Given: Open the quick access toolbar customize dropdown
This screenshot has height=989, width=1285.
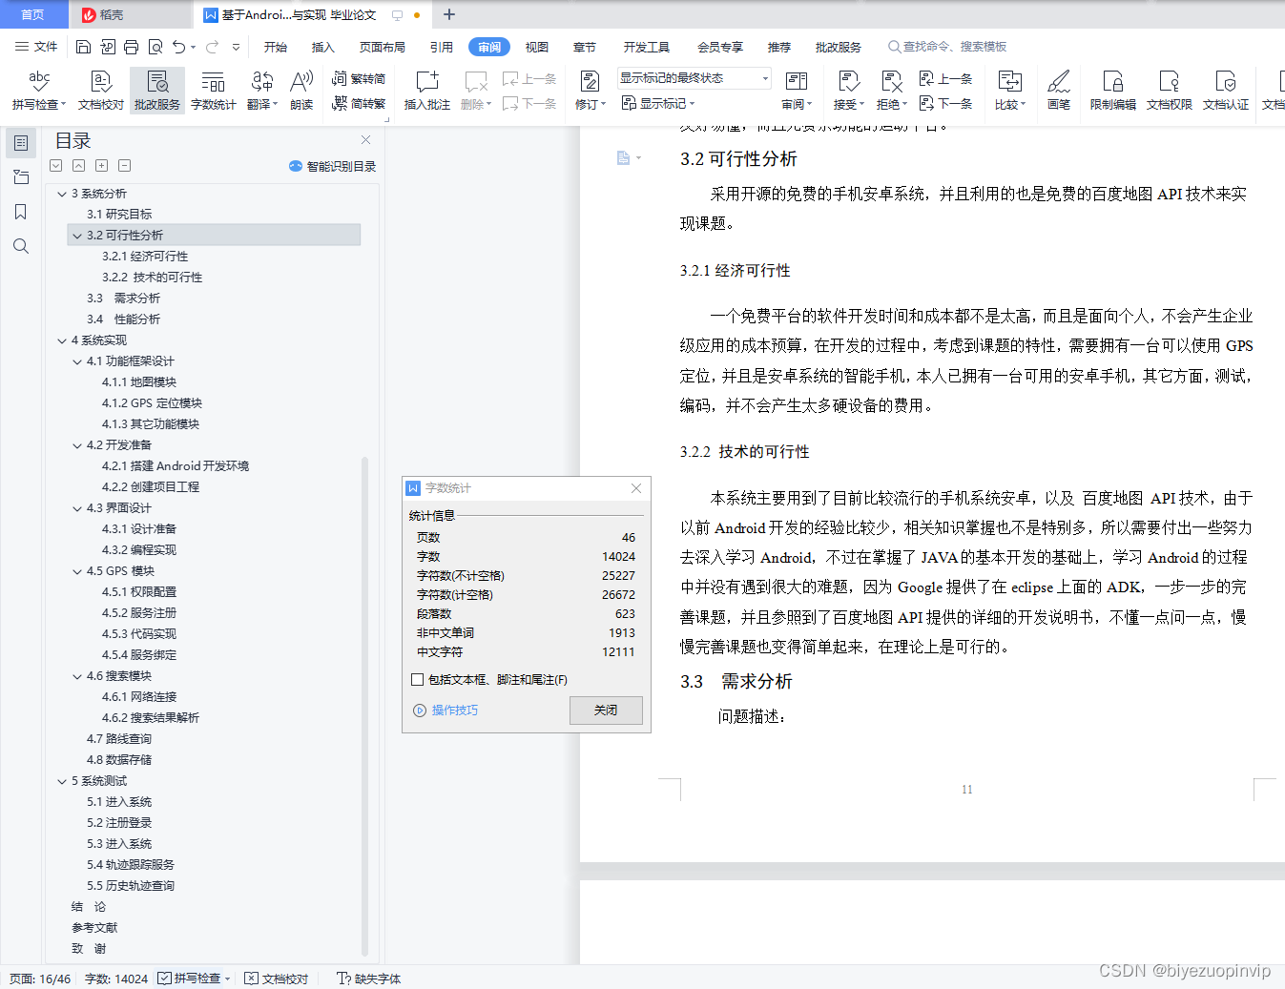Looking at the screenshot, I should 236,47.
